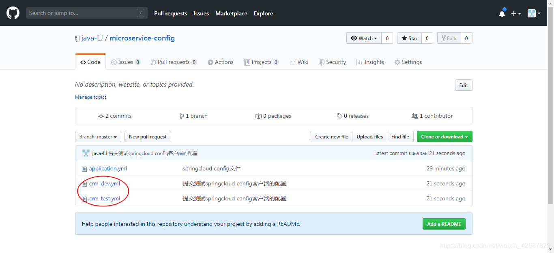The width and height of the screenshot is (554, 253).
Task: Go to Explore page
Action: click(263, 13)
